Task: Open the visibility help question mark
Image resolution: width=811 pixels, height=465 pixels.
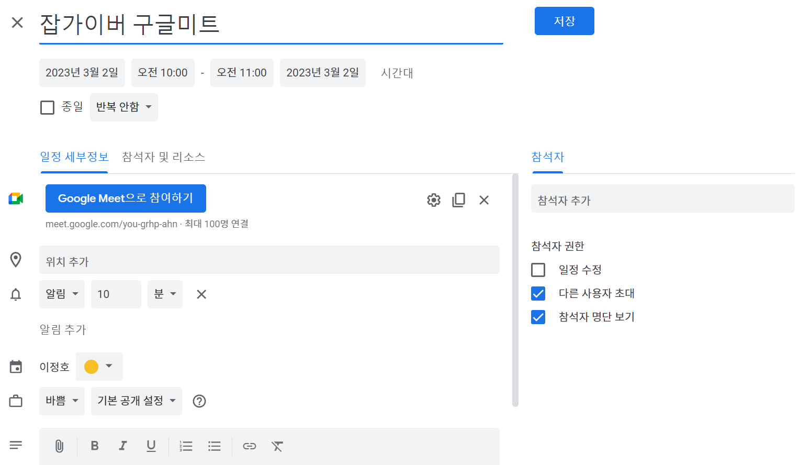Action: click(x=199, y=401)
